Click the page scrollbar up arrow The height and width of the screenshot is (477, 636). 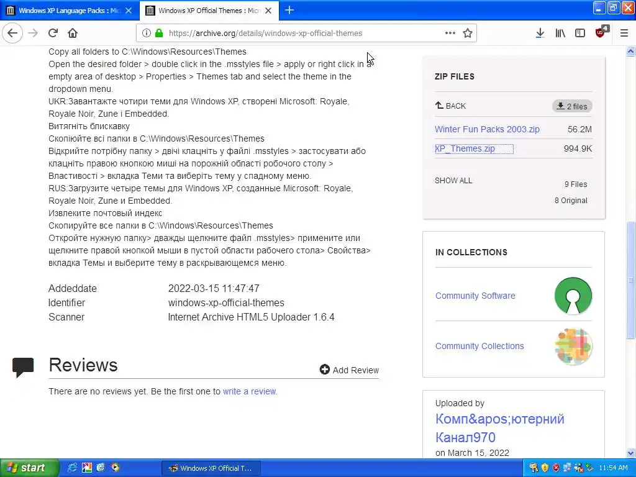click(630, 52)
